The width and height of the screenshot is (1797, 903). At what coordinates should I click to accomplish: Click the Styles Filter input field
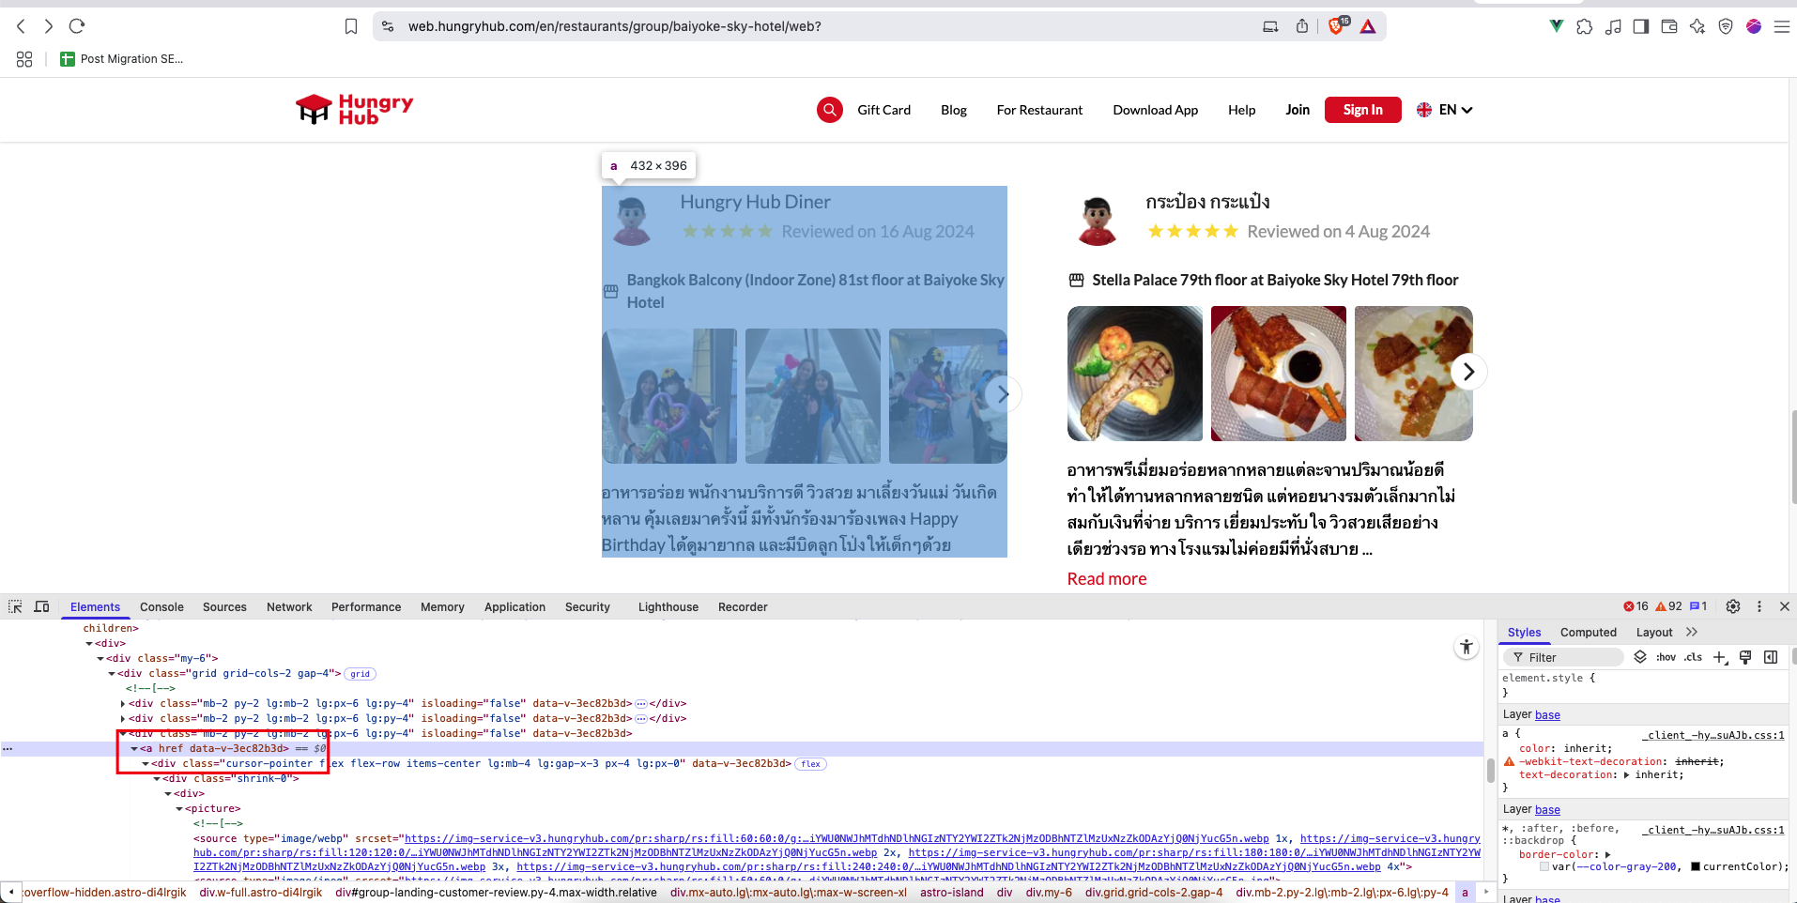tap(1573, 657)
